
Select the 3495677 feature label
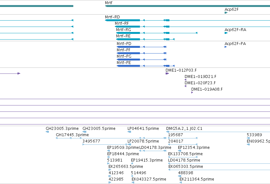coord(91,141)
